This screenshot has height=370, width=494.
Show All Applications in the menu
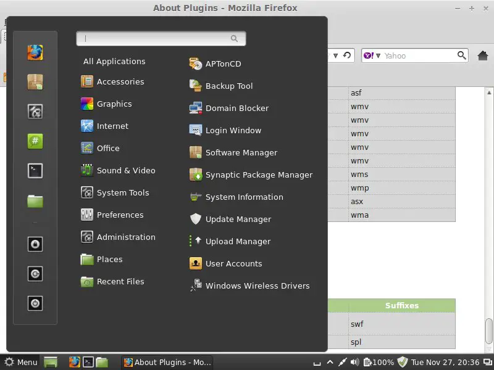pos(114,61)
